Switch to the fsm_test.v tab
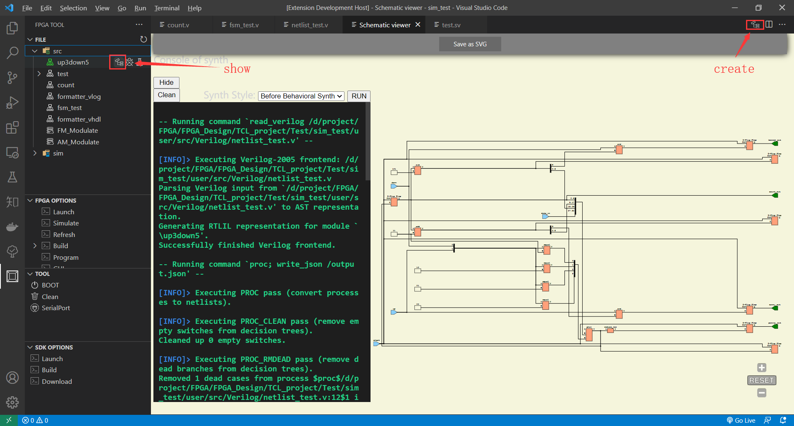794x426 pixels. tap(244, 25)
